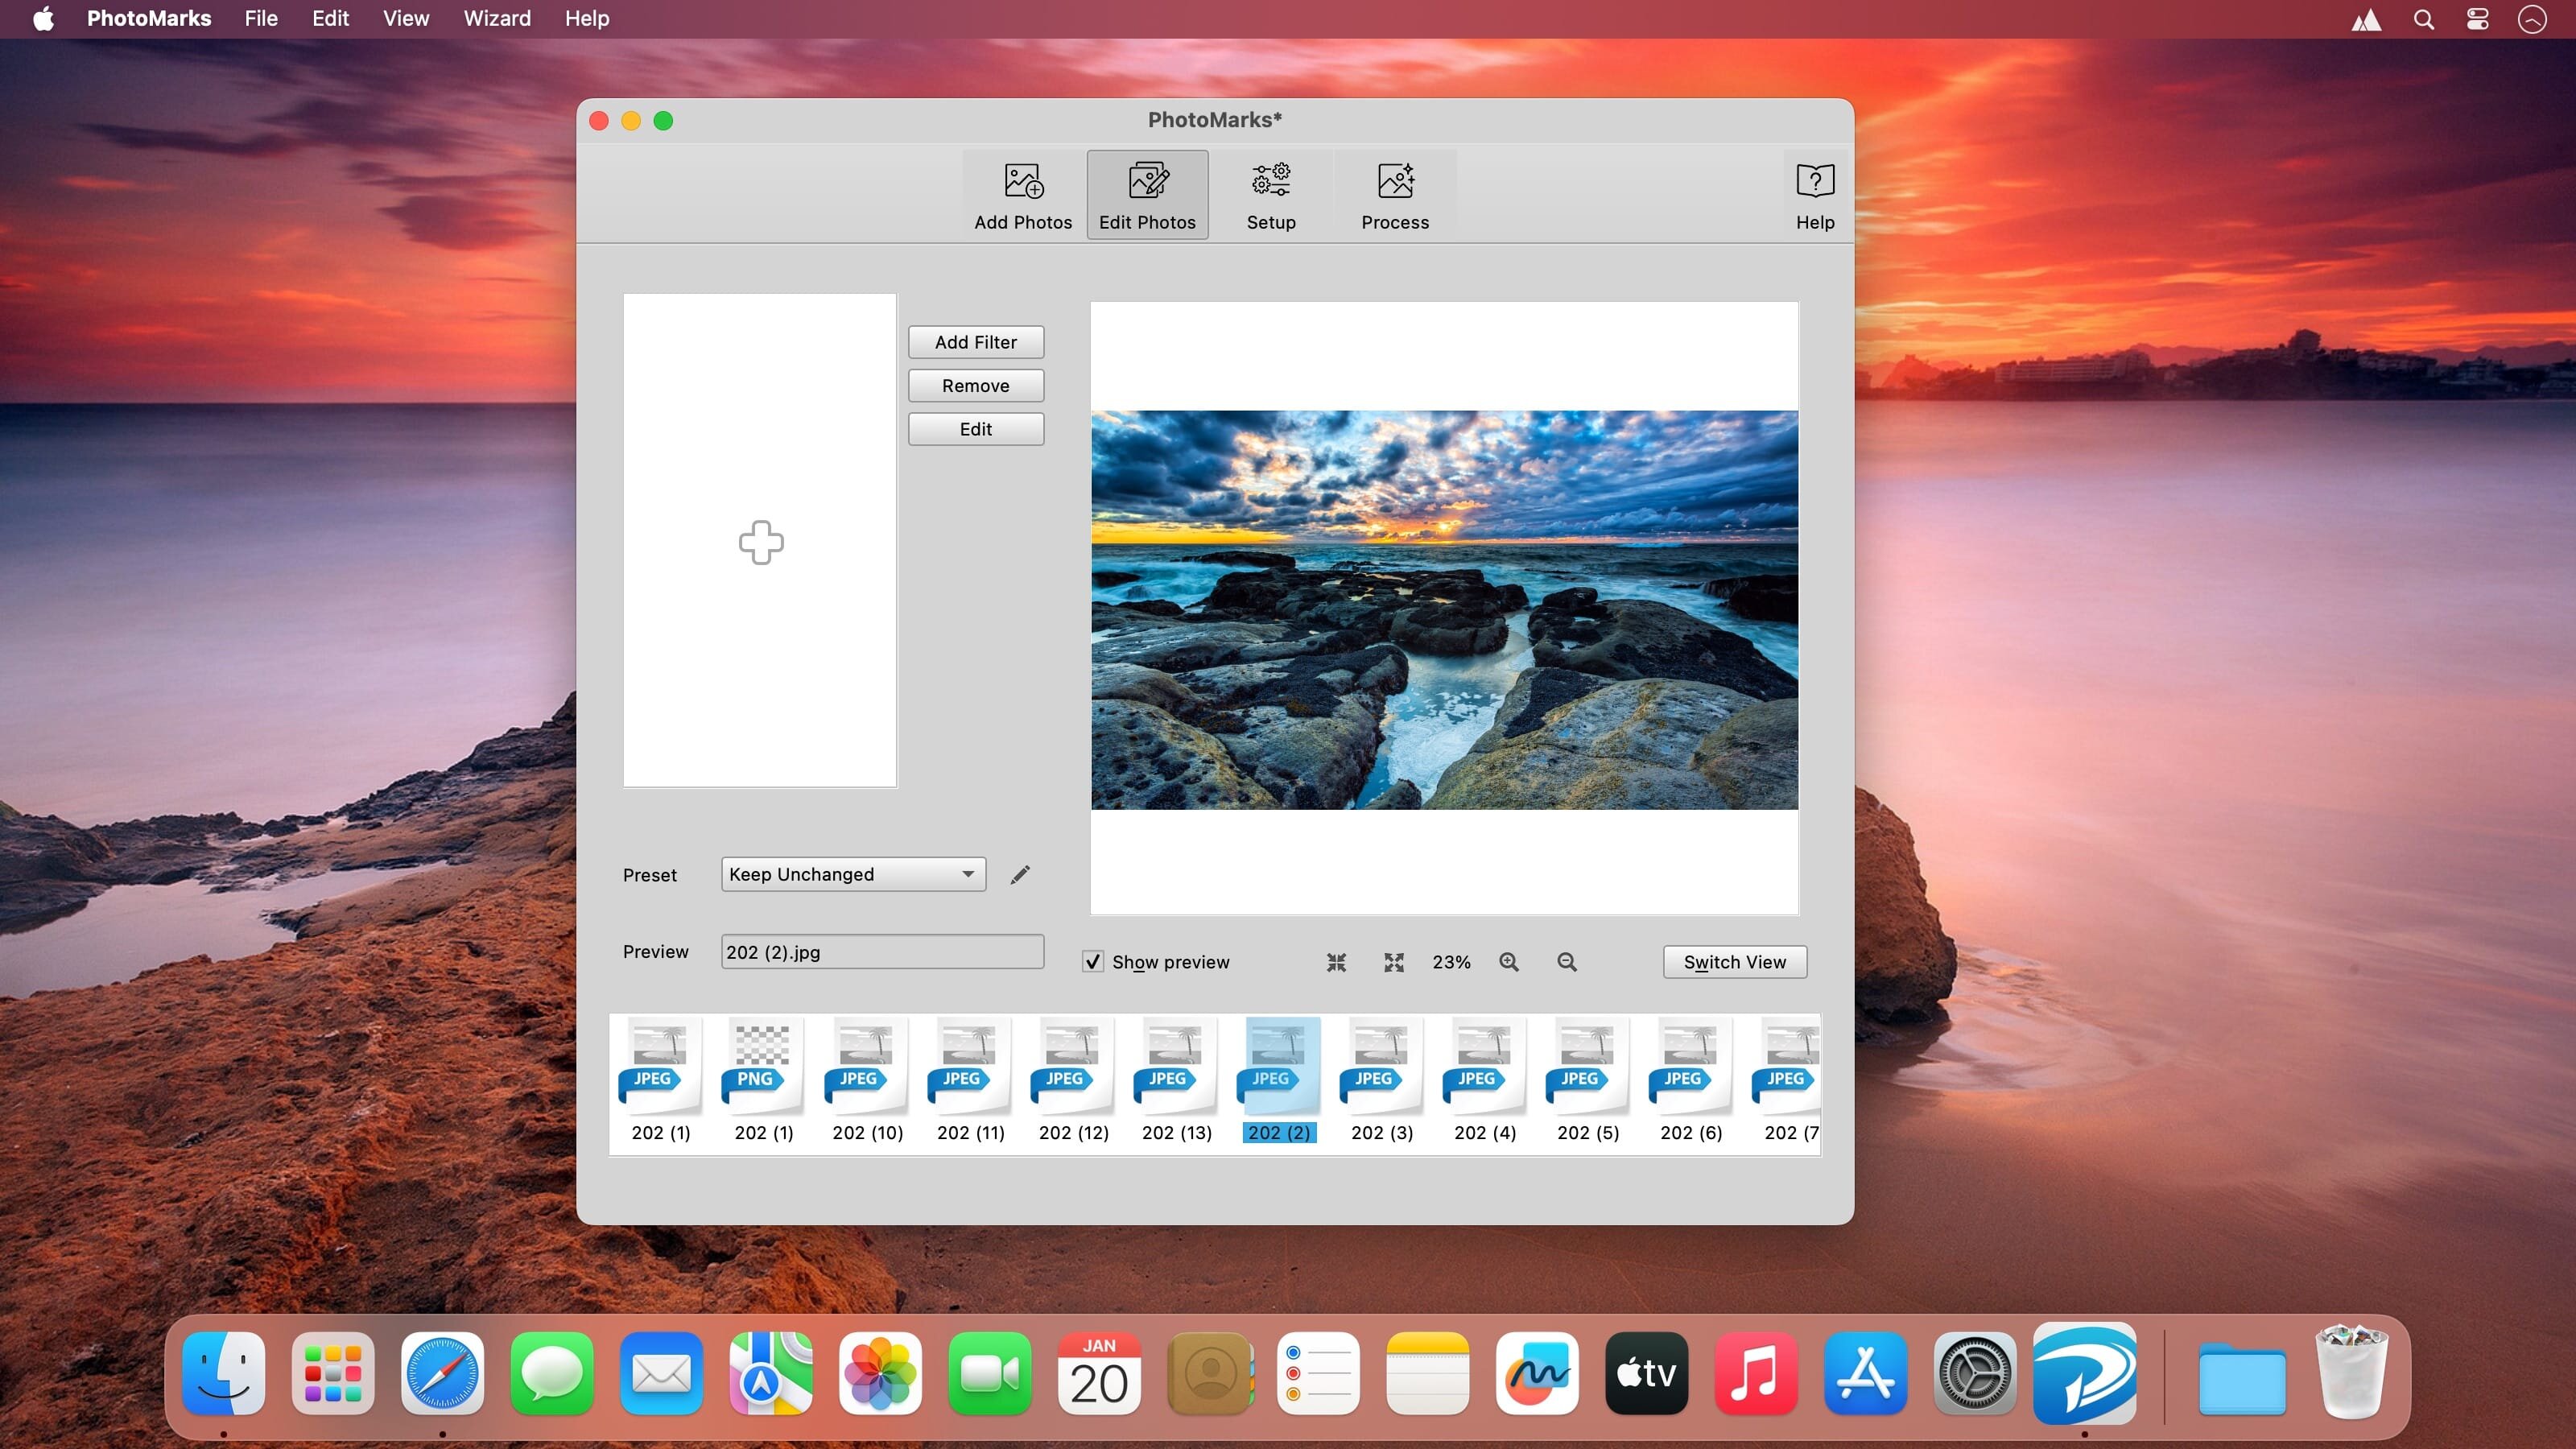The height and width of the screenshot is (1449, 2576).
Task: Uncheck the Show preview checkbox
Action: coord(1093,962)
